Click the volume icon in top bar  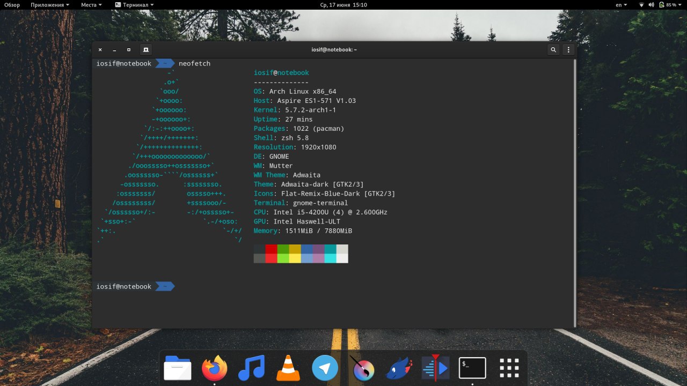[652, 5]
